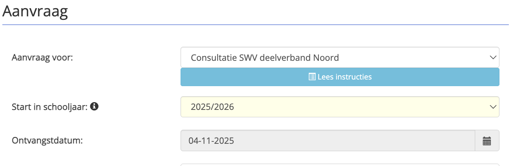This screenshot has height=166, width=519.
Task: Click the 04-11-2025 date value
Action: [x=211, y=141]
